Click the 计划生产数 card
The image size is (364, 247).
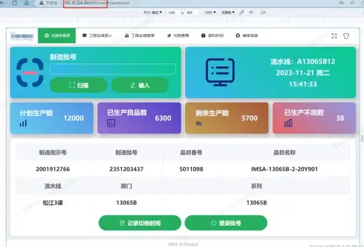point(51,118)
